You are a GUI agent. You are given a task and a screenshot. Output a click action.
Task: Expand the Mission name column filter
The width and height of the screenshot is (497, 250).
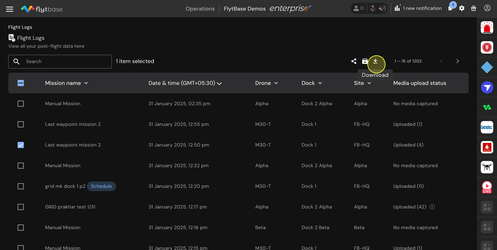[86, 83]
